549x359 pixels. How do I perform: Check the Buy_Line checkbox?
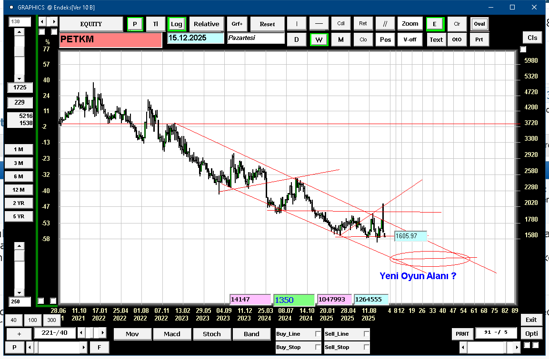coord(318,334)
